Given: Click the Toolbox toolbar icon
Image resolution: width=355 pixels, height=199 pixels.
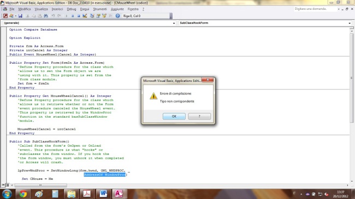Looking at the screenshot, I should tap(110, 16).
